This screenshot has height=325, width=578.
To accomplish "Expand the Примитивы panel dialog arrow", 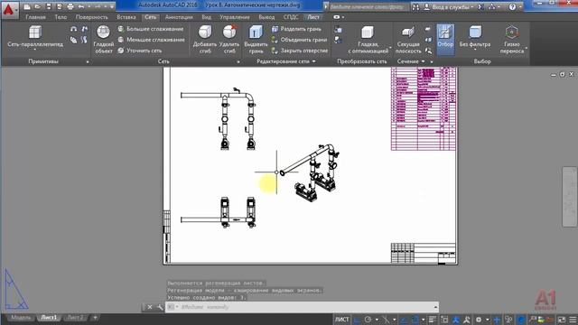I will [88, 62].
